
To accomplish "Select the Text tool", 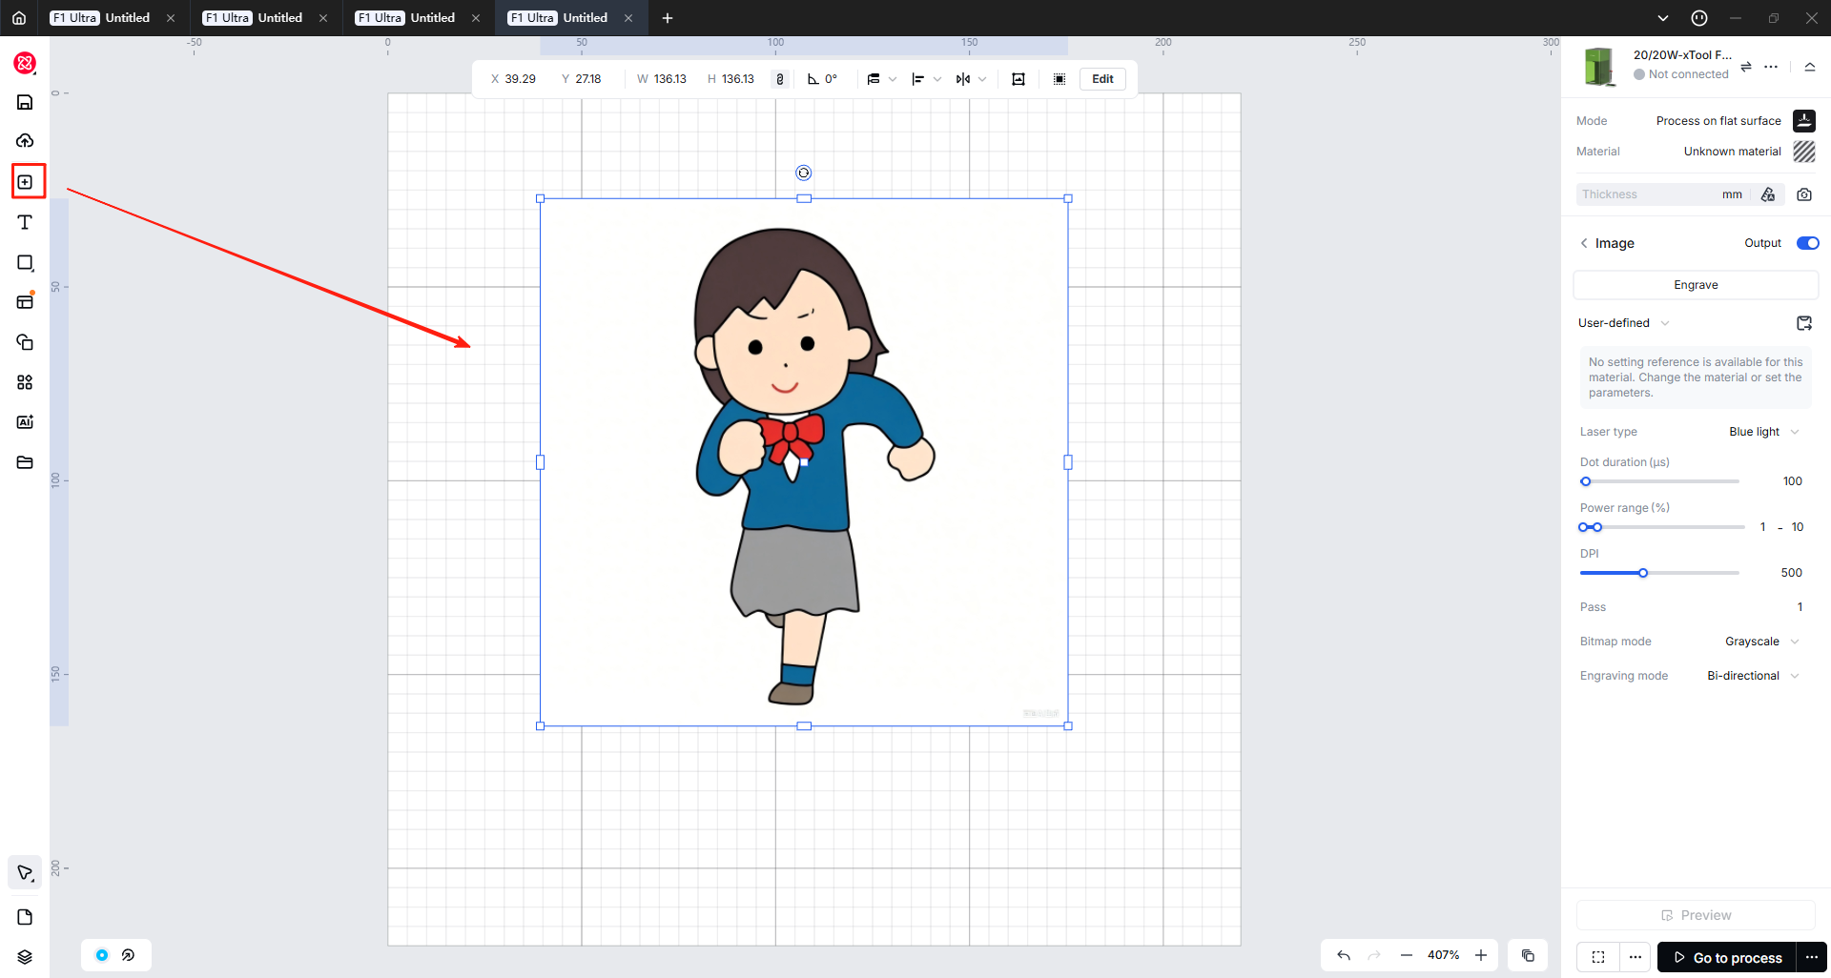I will pos(26,222).
